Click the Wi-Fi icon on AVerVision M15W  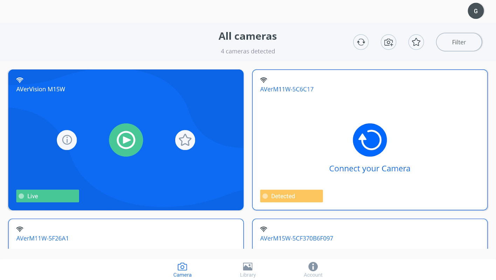[x=20, y=80]
